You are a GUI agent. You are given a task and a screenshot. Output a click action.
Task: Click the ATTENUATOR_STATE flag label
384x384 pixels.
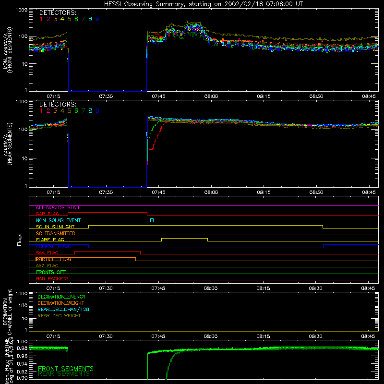58,208
